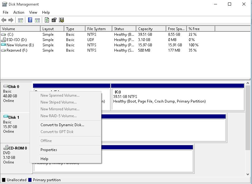Choose Convert to Dynamic Disk... from context menu

pyautogui.click(x=65, y=125)
